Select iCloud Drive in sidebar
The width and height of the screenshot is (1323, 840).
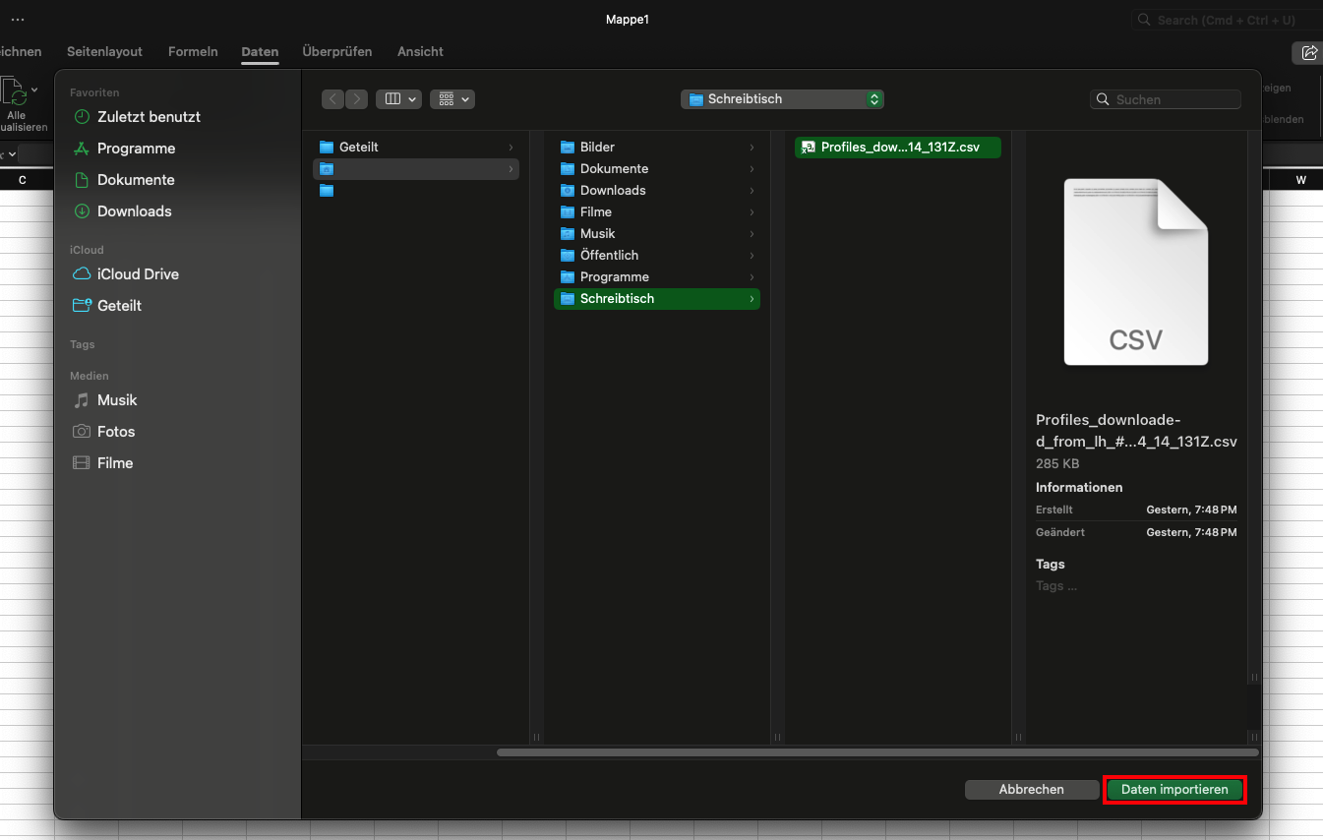pos(138,274)
